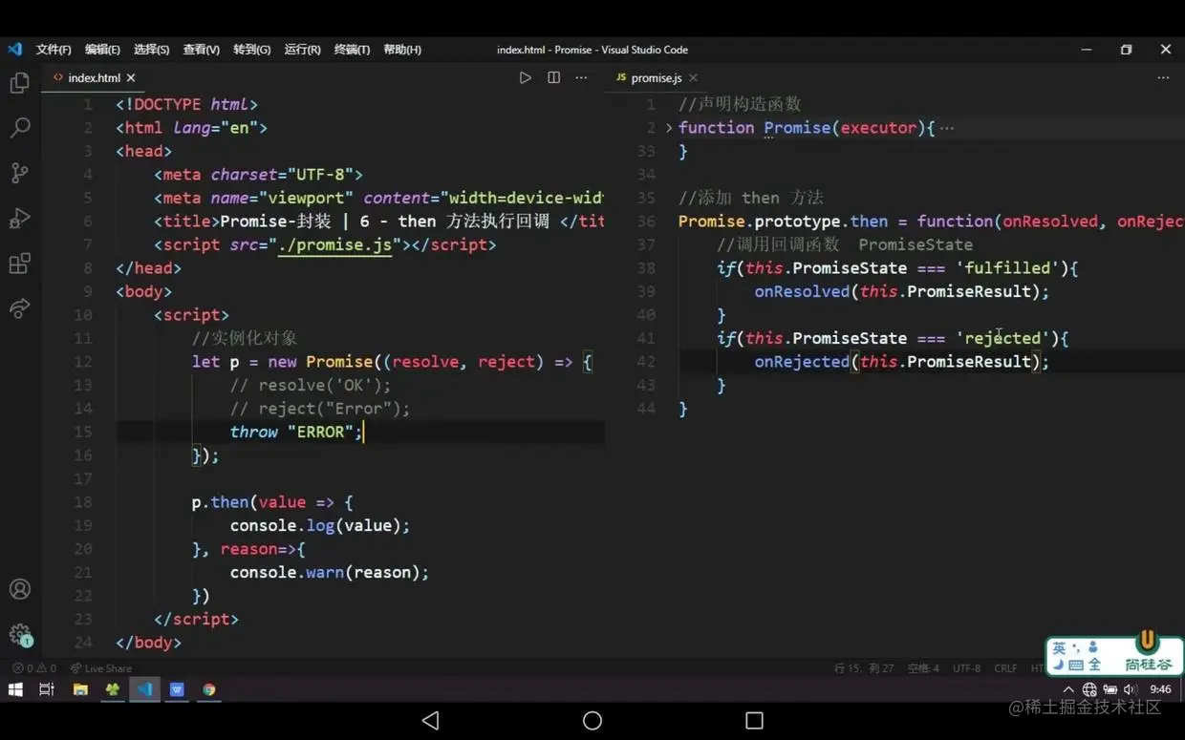1185x740 pixels.
Task: Click the VS Code logo in title bar
Action: 14,49
